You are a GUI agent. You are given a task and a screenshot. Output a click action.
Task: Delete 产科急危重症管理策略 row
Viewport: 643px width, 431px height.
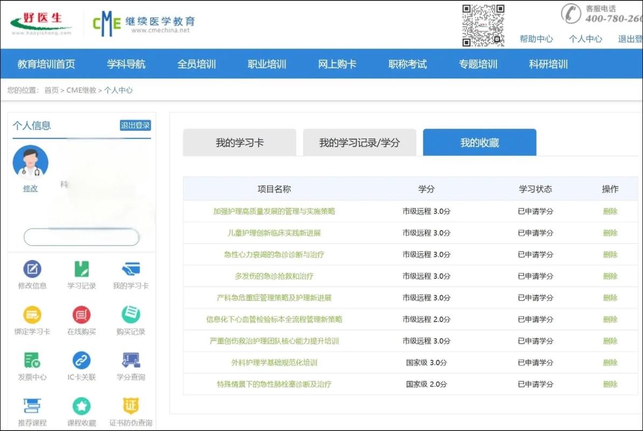[x=610, y=298]
